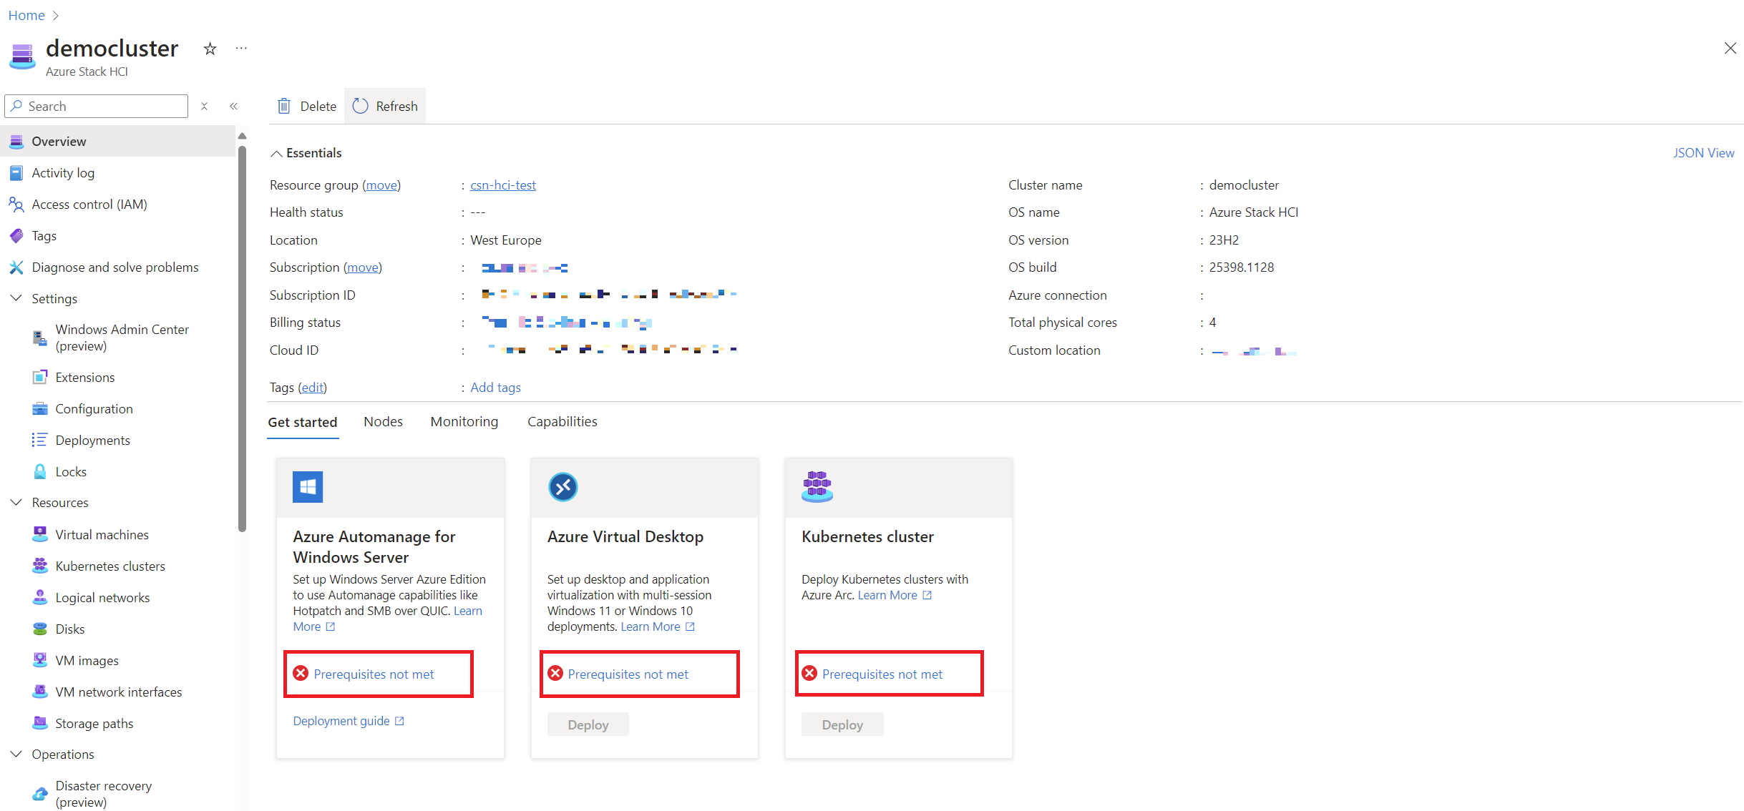This screenshot has width=1744, height=811.
Task: Click the move link next to Resource group
Action: click(381, 185)
